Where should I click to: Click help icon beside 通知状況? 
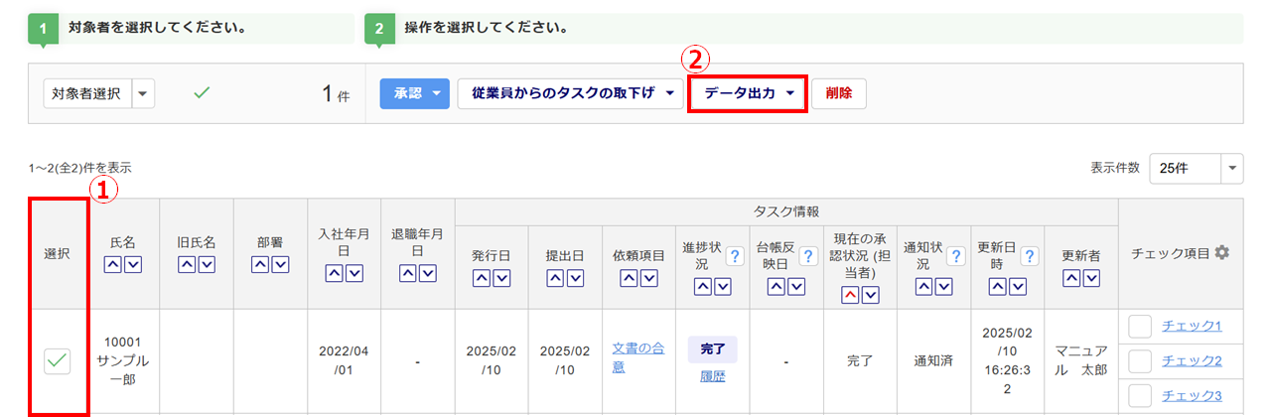click(x=955, y=256)
